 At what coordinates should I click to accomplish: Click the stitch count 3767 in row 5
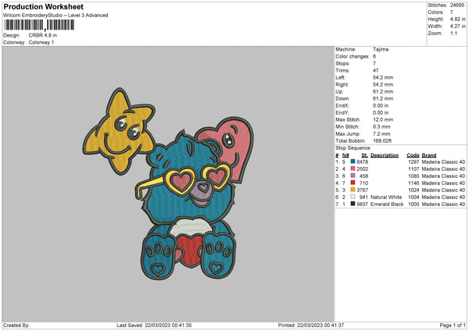362,190
